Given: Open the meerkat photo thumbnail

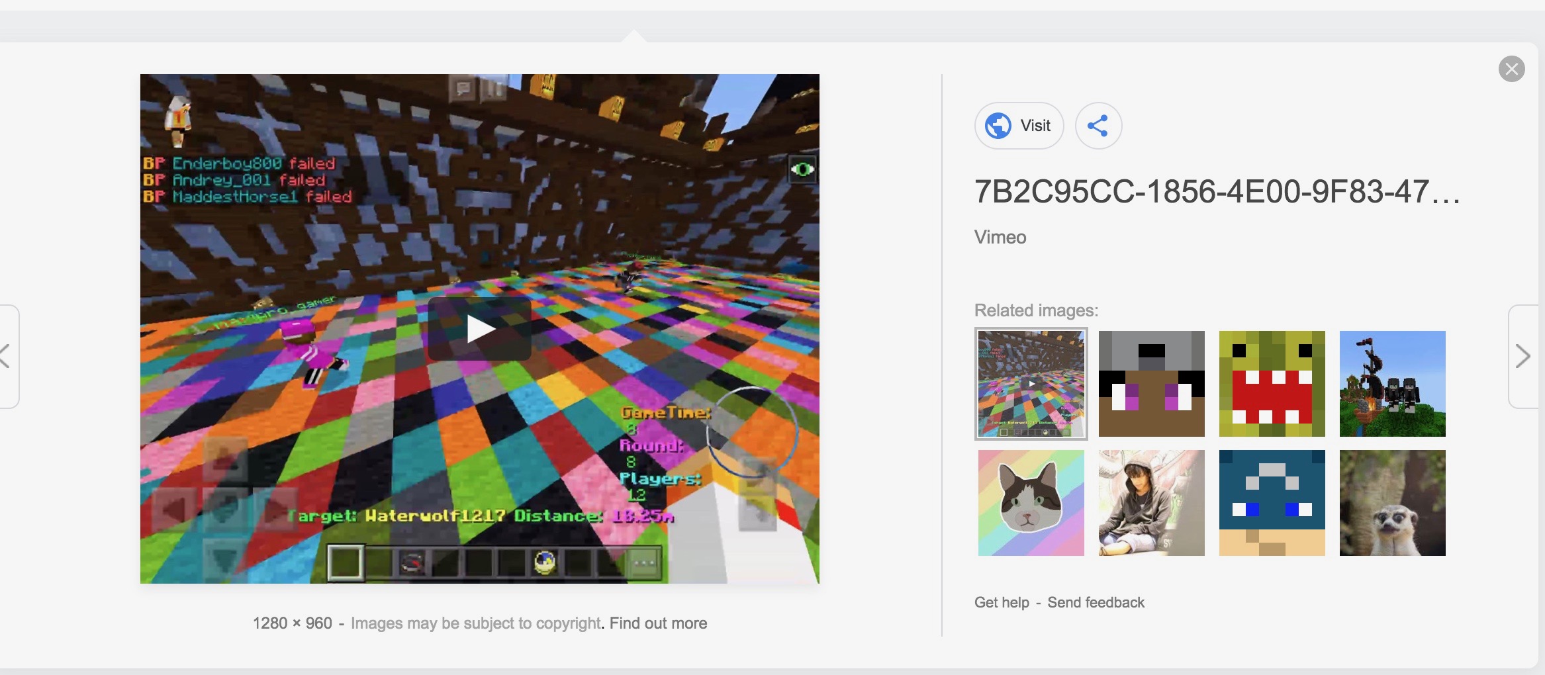Looking at the screenshot, I should point(1393,503).
